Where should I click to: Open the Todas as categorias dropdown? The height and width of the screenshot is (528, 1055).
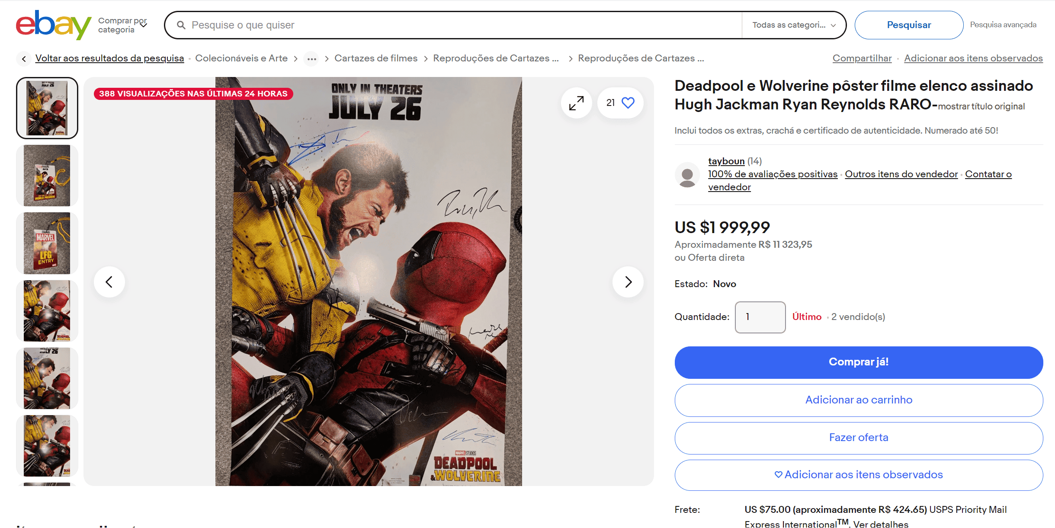click(x=793, y=25)
